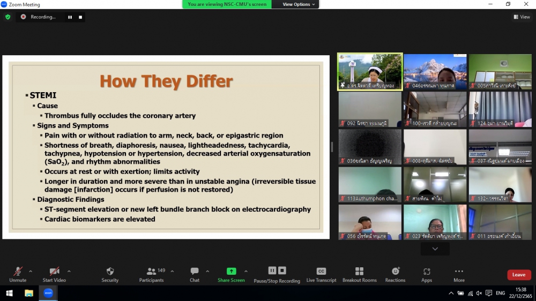Open the Apps icon in toolbar

(427, 272)
